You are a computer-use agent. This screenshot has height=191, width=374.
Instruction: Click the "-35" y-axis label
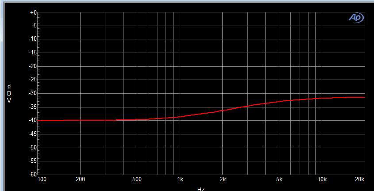33,107
